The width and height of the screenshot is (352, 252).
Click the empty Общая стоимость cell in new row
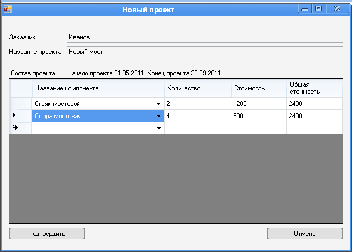coord(315,128)
